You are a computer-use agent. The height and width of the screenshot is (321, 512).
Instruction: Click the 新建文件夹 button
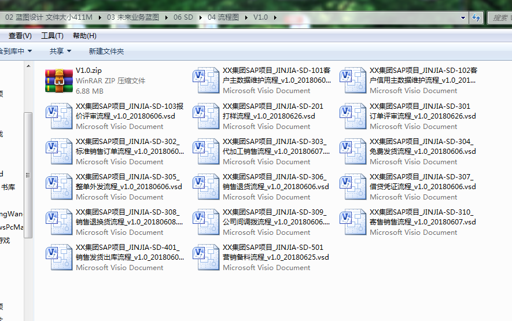pos(106,51)
